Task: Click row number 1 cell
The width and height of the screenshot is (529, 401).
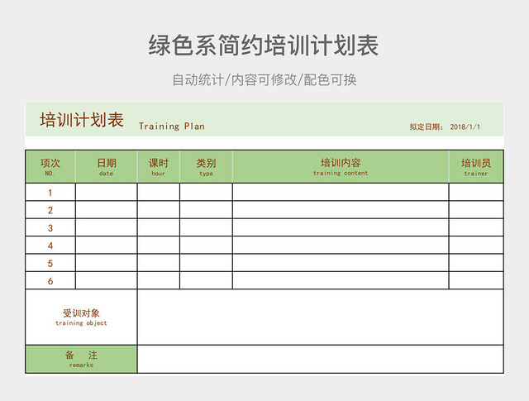Action: coord(50,192)
